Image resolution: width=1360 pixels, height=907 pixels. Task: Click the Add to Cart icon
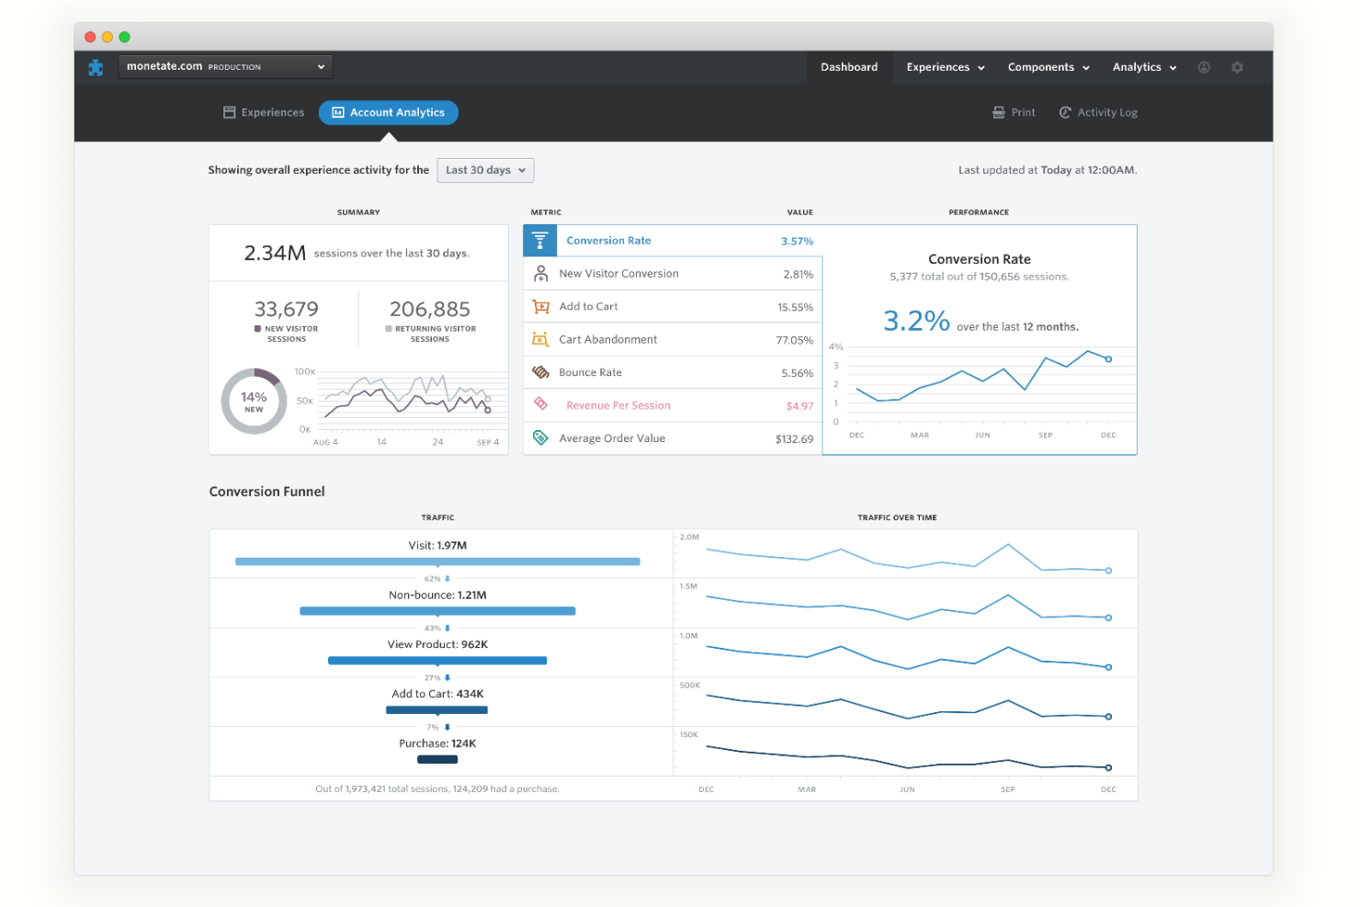tap(541, 307)
